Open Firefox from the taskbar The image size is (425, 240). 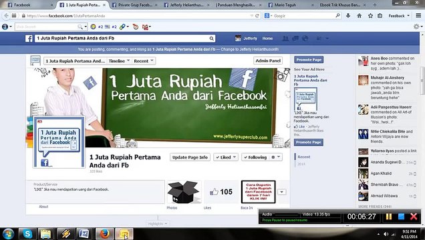click(104, 233)
